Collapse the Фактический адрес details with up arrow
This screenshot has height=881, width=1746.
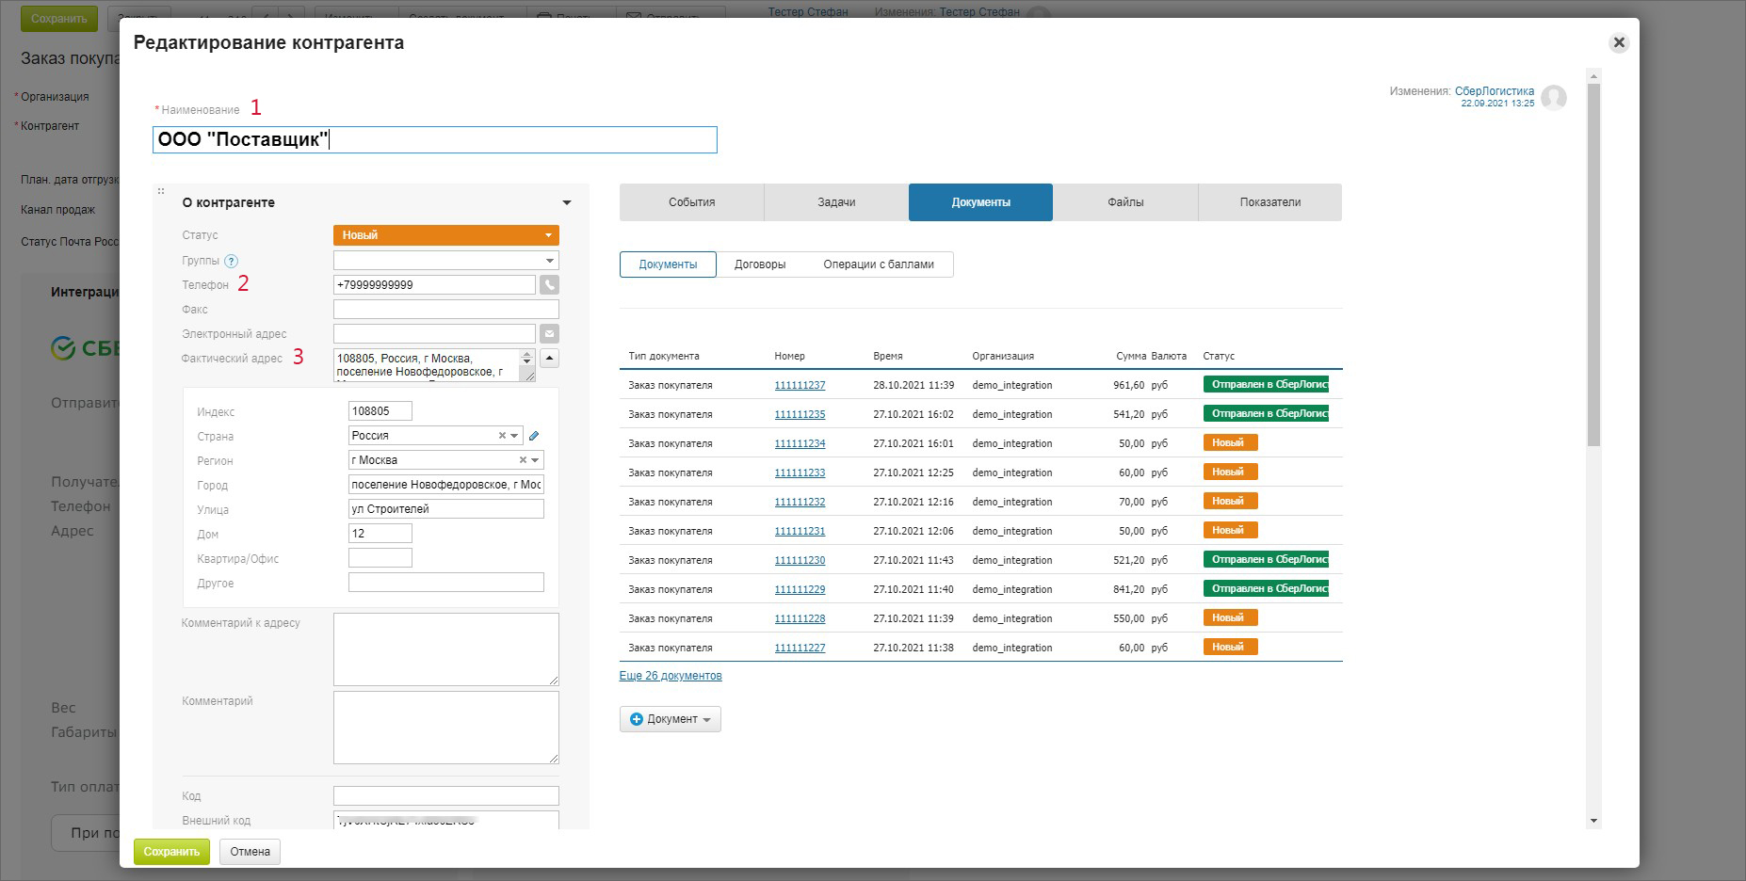click(550, 358)
